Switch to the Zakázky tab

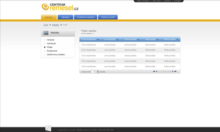pyautogui.click(x=65, y=17)
